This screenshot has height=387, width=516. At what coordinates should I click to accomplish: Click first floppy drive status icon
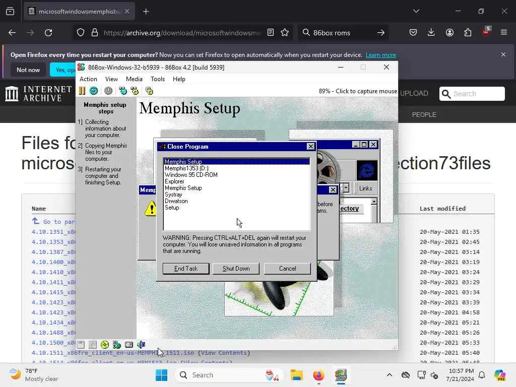[81, 345]
